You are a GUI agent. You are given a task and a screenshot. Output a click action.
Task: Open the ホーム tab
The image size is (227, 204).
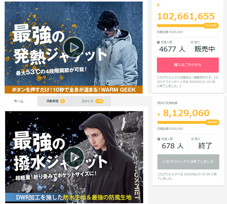pos(19,101)
